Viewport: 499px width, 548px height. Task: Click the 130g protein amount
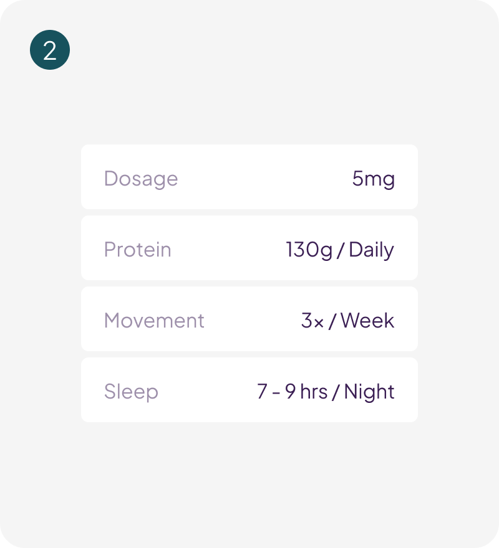pyautogui.click(x=309, y=250)
